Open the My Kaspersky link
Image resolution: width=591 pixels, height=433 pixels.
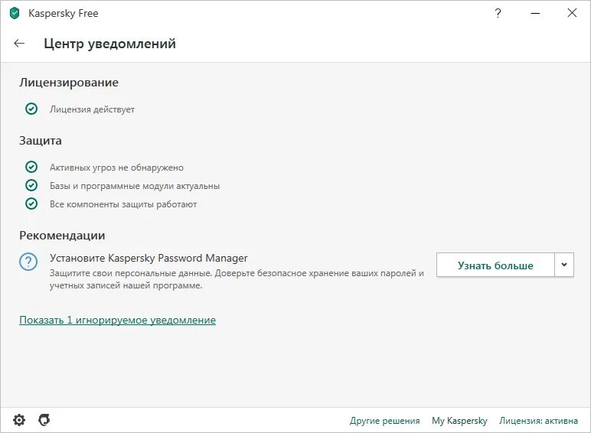pyautogui.click(x=459, y=421)
